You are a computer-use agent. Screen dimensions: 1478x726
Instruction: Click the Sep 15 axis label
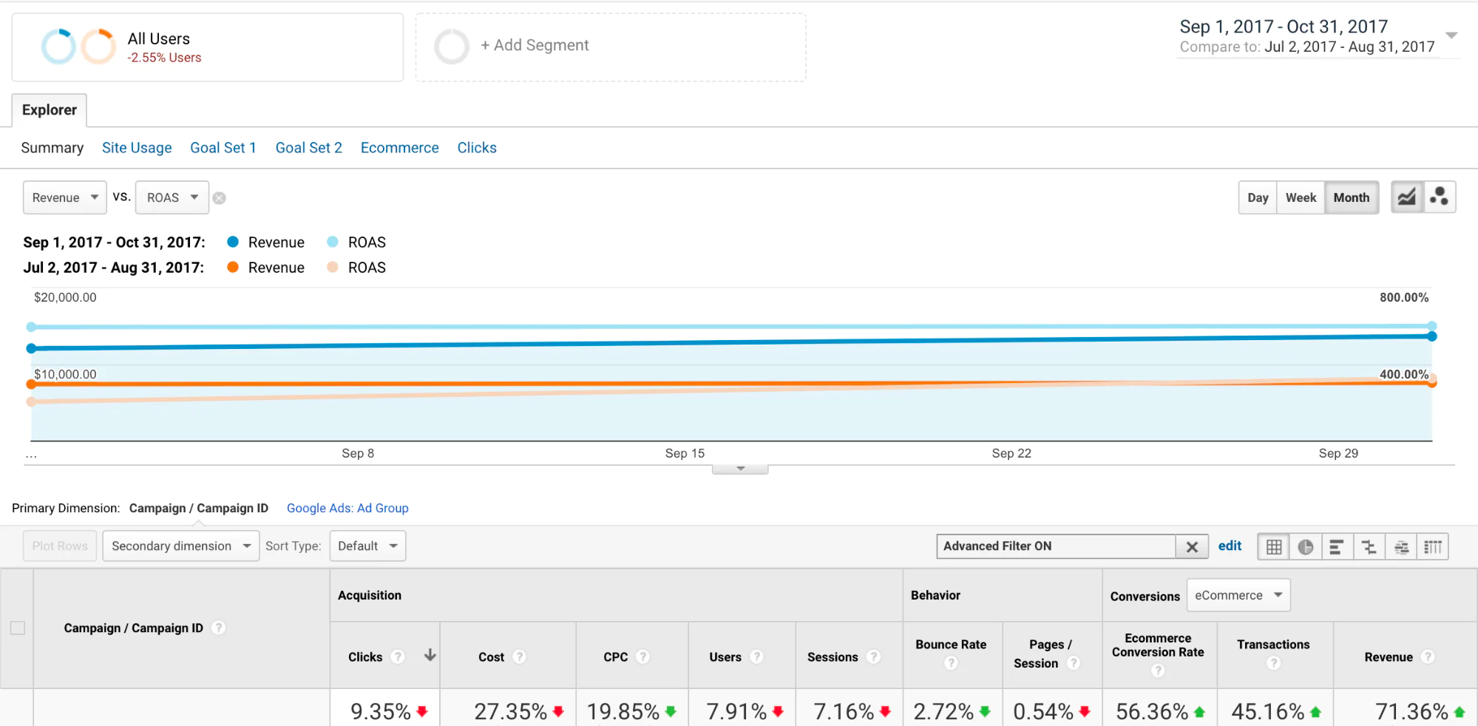pos(685,453)
